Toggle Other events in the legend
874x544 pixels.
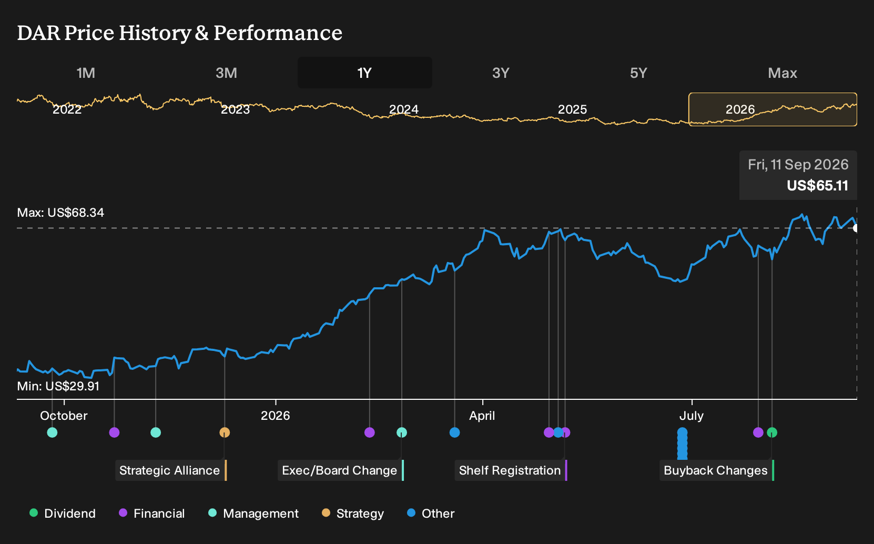coord(431,513)
